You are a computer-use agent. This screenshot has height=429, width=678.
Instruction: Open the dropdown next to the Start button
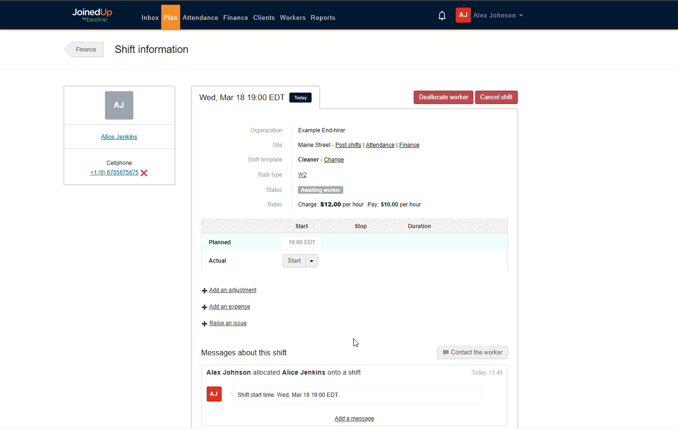point(311,260)
